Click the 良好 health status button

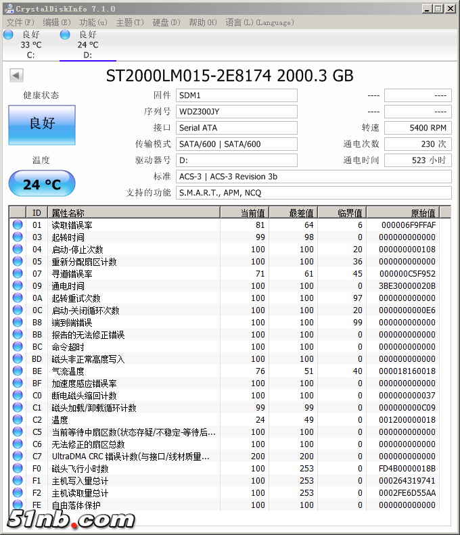[42, 124]
